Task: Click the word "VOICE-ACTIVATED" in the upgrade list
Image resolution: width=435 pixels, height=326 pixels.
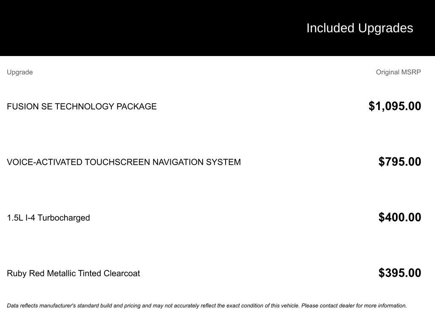Action: coord(45,162)
